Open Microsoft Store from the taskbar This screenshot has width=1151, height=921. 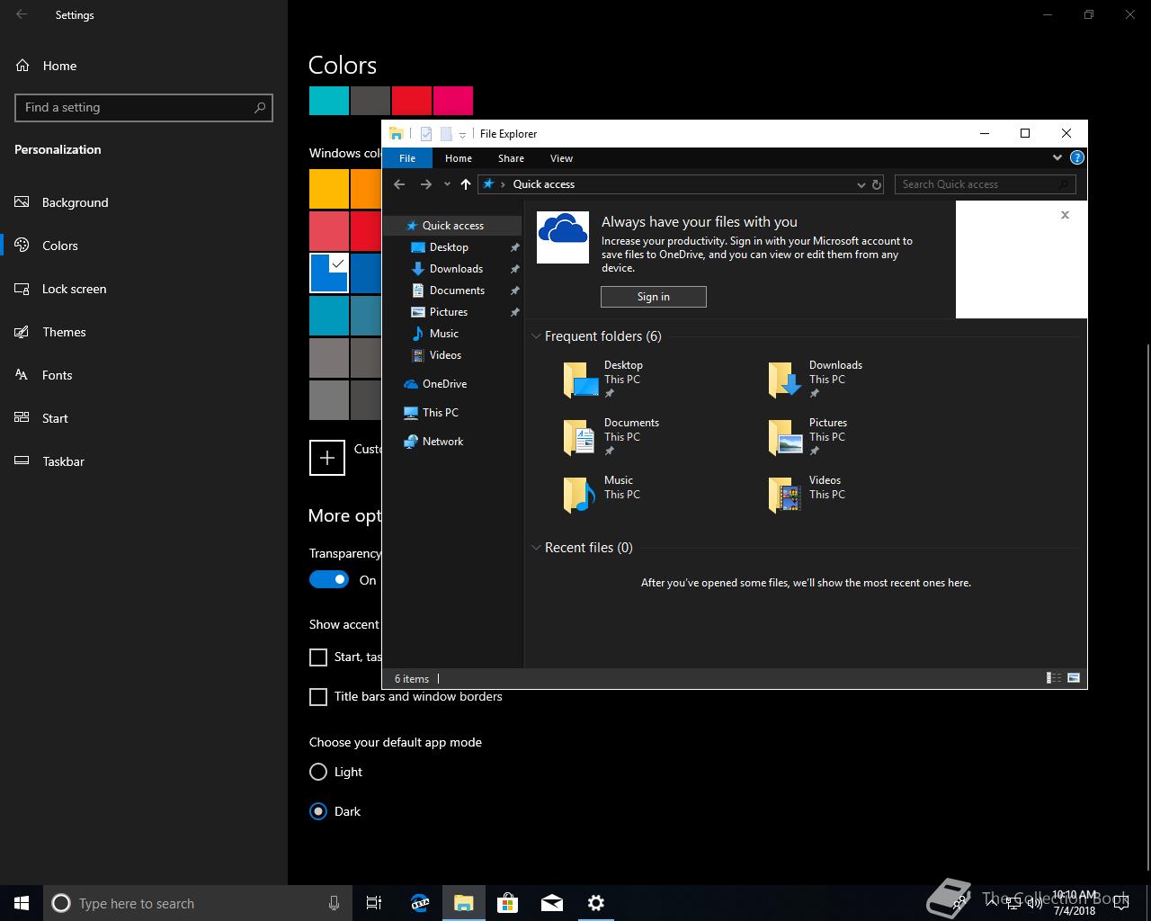pos(507,903)
